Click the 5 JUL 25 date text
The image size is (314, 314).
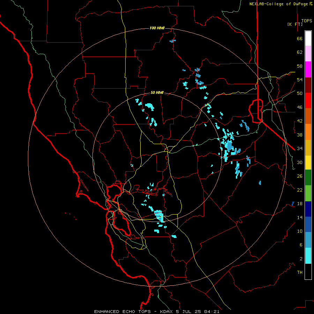tap(189, 312)
